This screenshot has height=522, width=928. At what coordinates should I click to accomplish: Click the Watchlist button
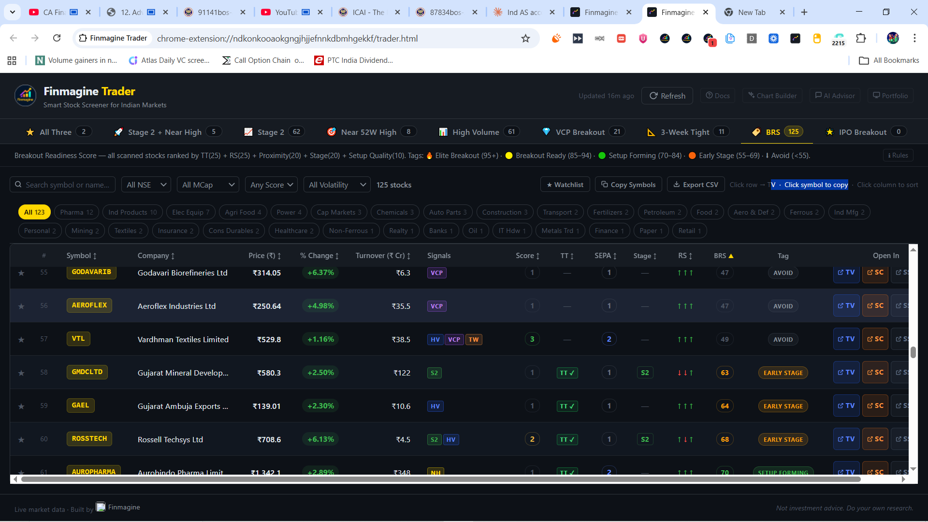tap(565, 185)
